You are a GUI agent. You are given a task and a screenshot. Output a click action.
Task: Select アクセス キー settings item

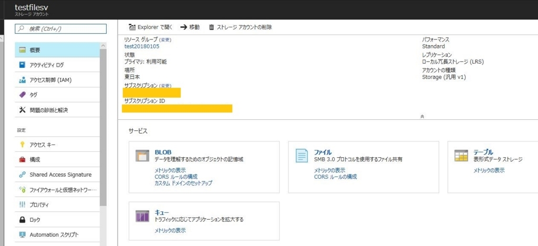pos(57,145)
